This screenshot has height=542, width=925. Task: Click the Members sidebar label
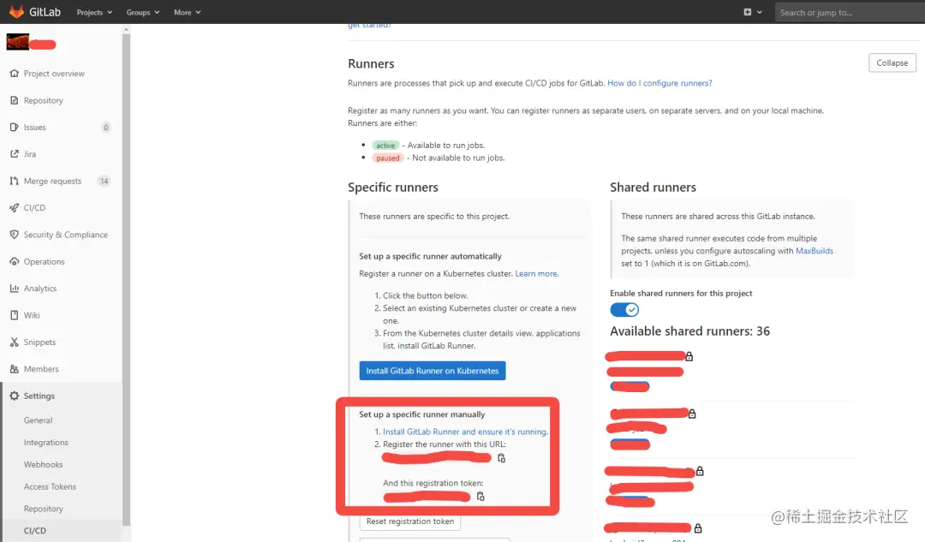pos(41,369)
